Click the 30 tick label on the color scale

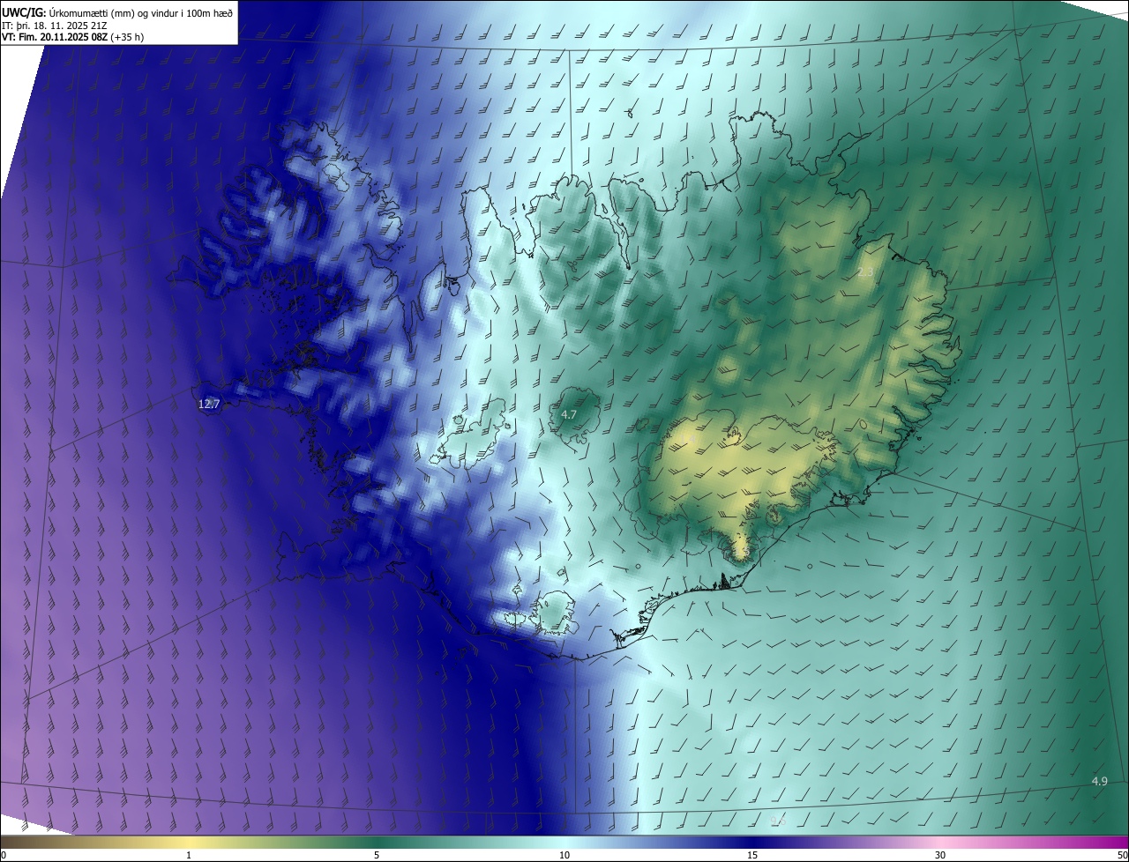(940, 855)
